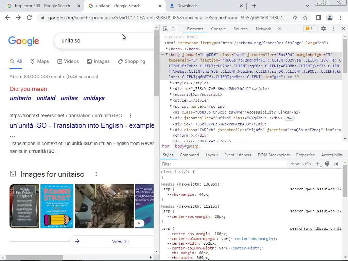
Task: Switch to the Sources tab
Action: click(240, 29)
